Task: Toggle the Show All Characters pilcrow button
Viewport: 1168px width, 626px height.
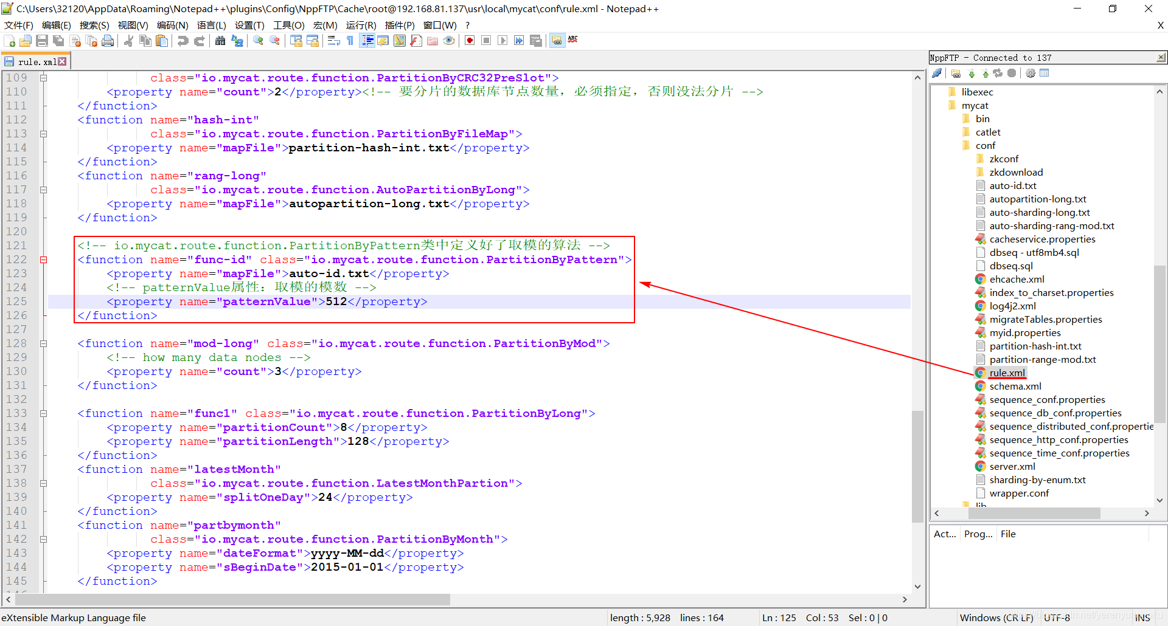Action: coord(350,41)
